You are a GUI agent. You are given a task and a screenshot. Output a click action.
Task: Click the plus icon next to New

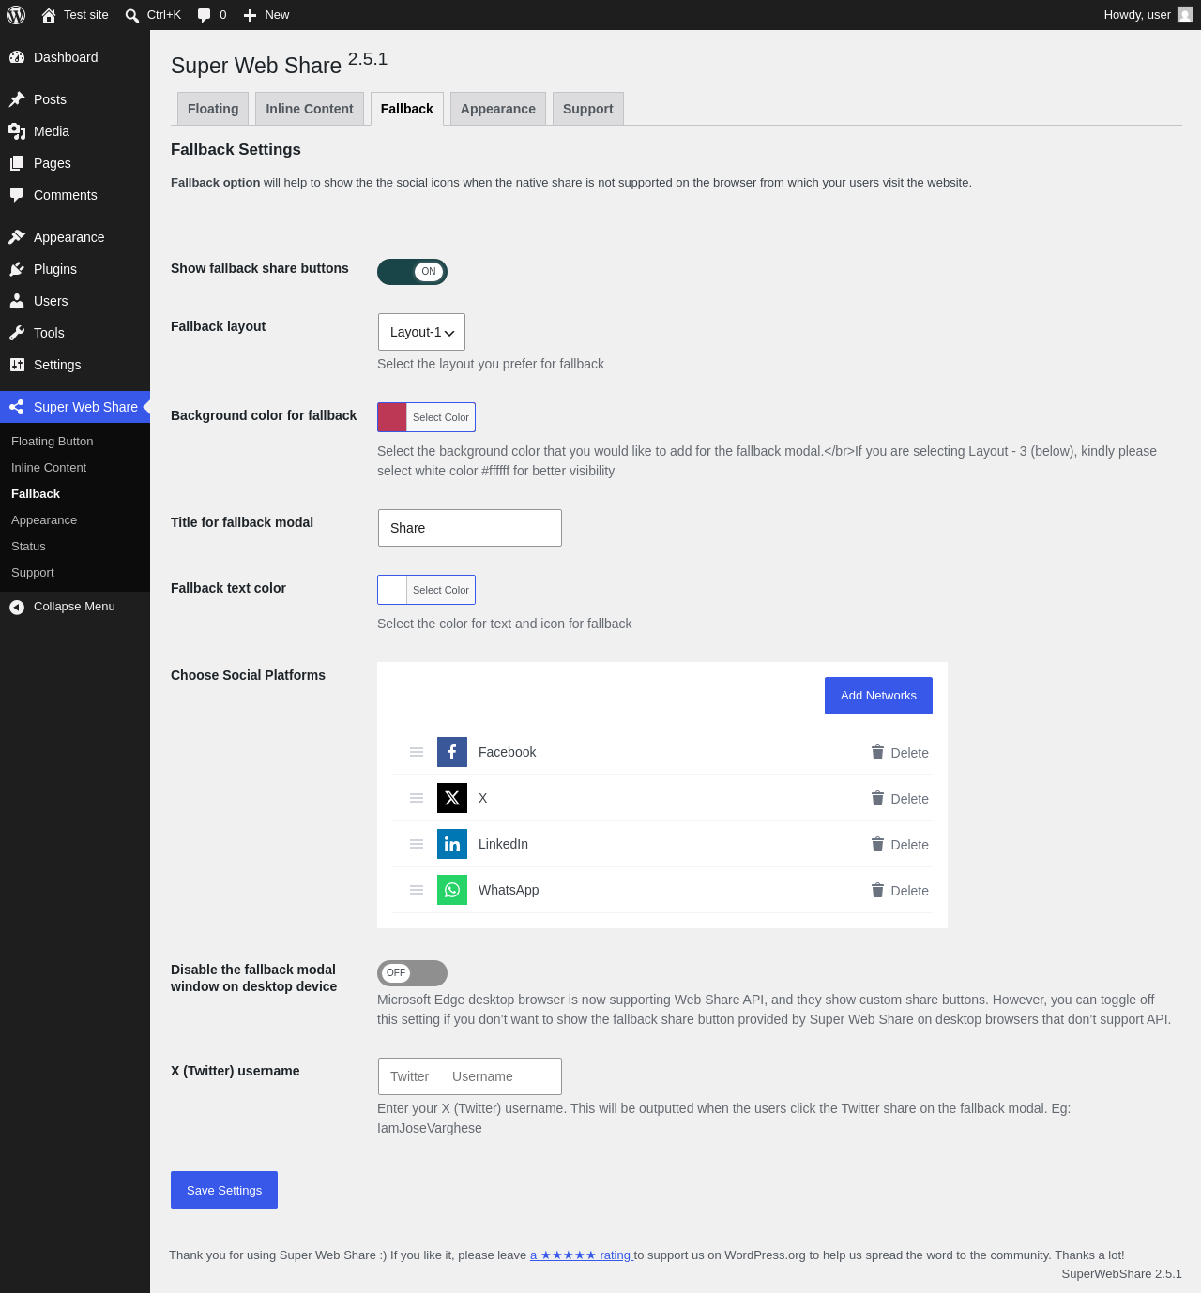pyautogui.click(x=250, y=15)
